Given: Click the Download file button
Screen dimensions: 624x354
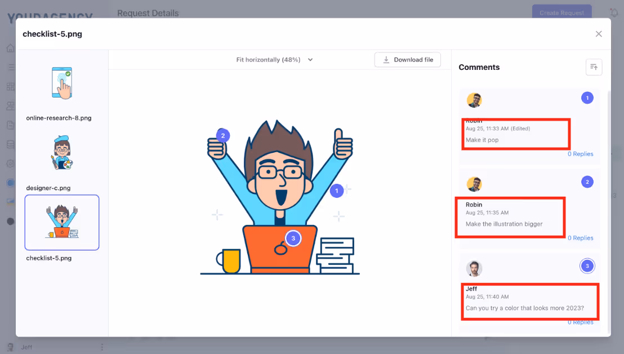Looking at the screenshot, I should pyautogui.click(x=408, y=60).
